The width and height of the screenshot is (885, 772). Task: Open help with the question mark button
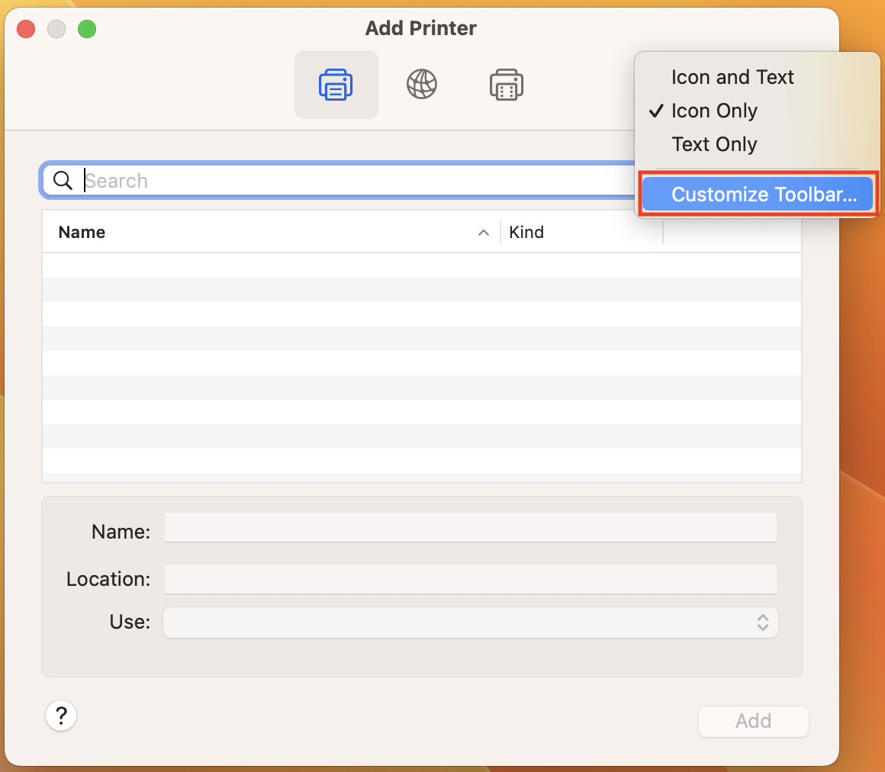point(61,716)
